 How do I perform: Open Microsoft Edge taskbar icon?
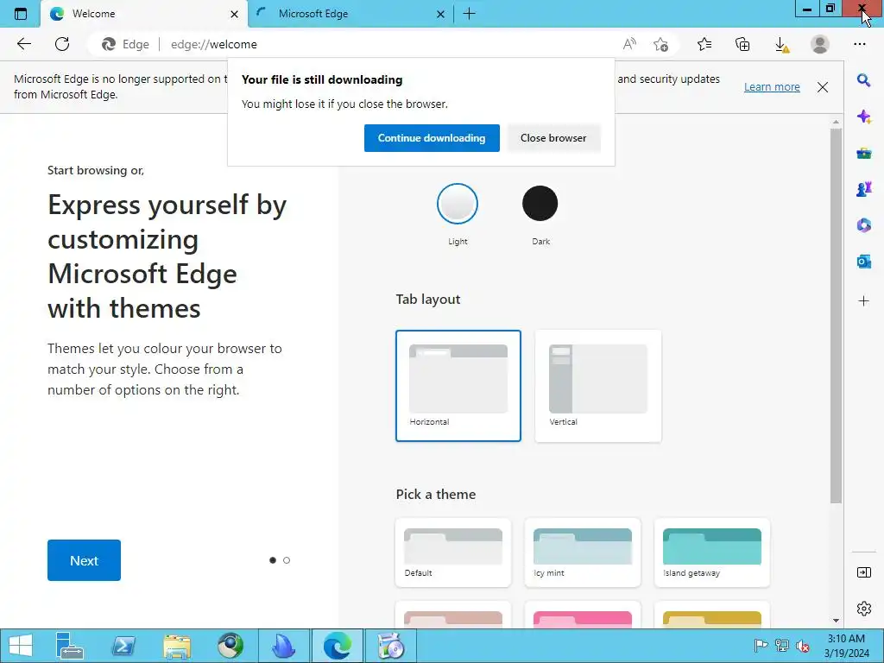[x=338, y=646]
